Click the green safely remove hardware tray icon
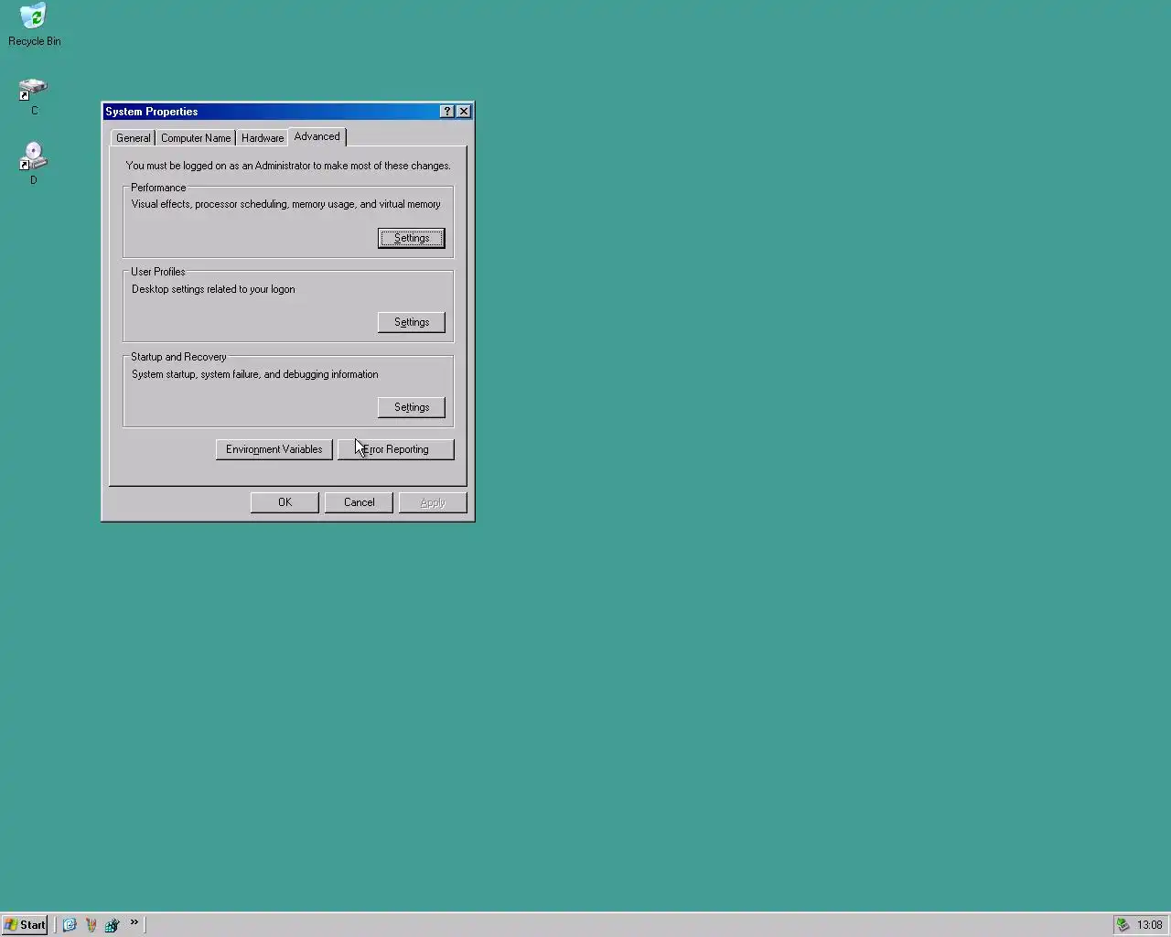Screen dimensions: 1171x937 click(1123, 925)
